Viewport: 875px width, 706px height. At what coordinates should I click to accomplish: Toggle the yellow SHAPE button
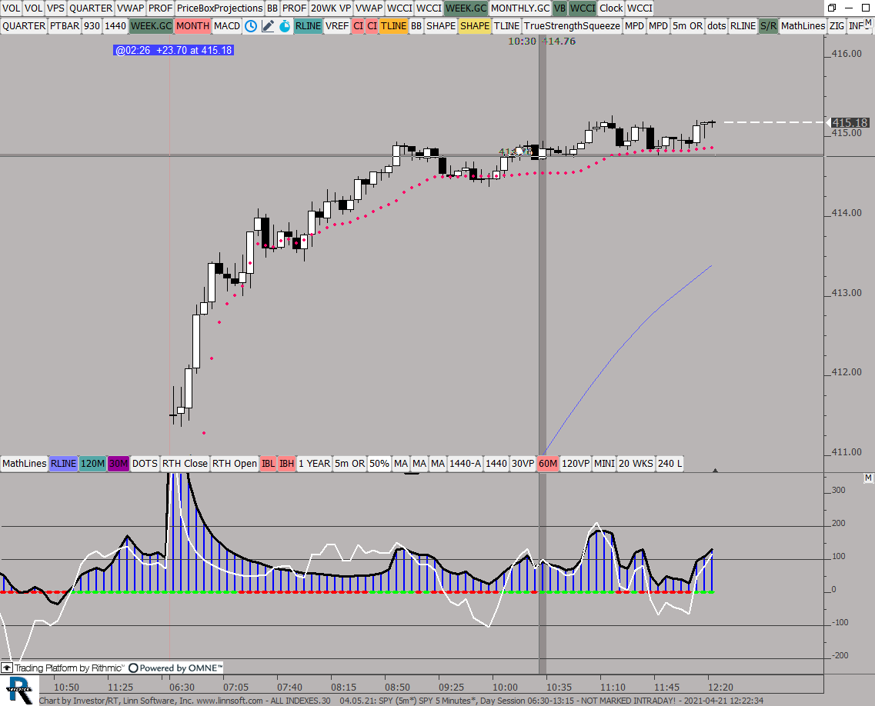click(x=475, y=26)
